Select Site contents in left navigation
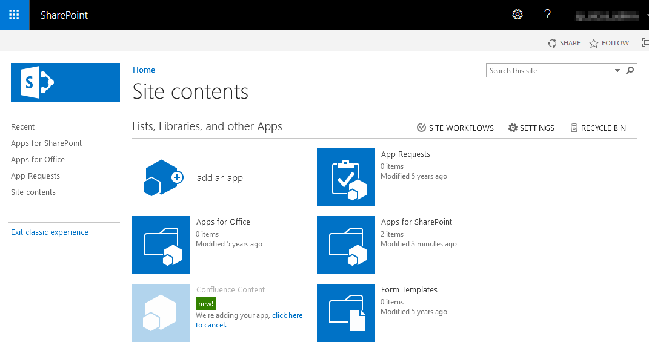 click(x=33, y=192)
